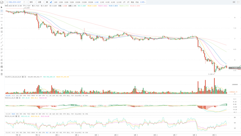
Task: Click the 8月 5 date axis label
Action: pyautogui.click(x=136, y=135)
